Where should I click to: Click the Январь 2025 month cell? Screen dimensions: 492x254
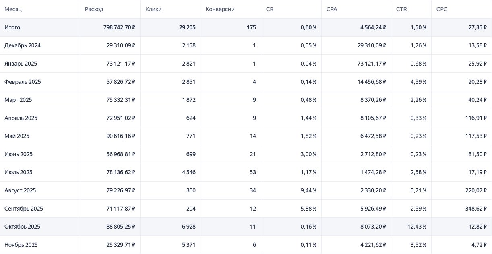(21, 64)
